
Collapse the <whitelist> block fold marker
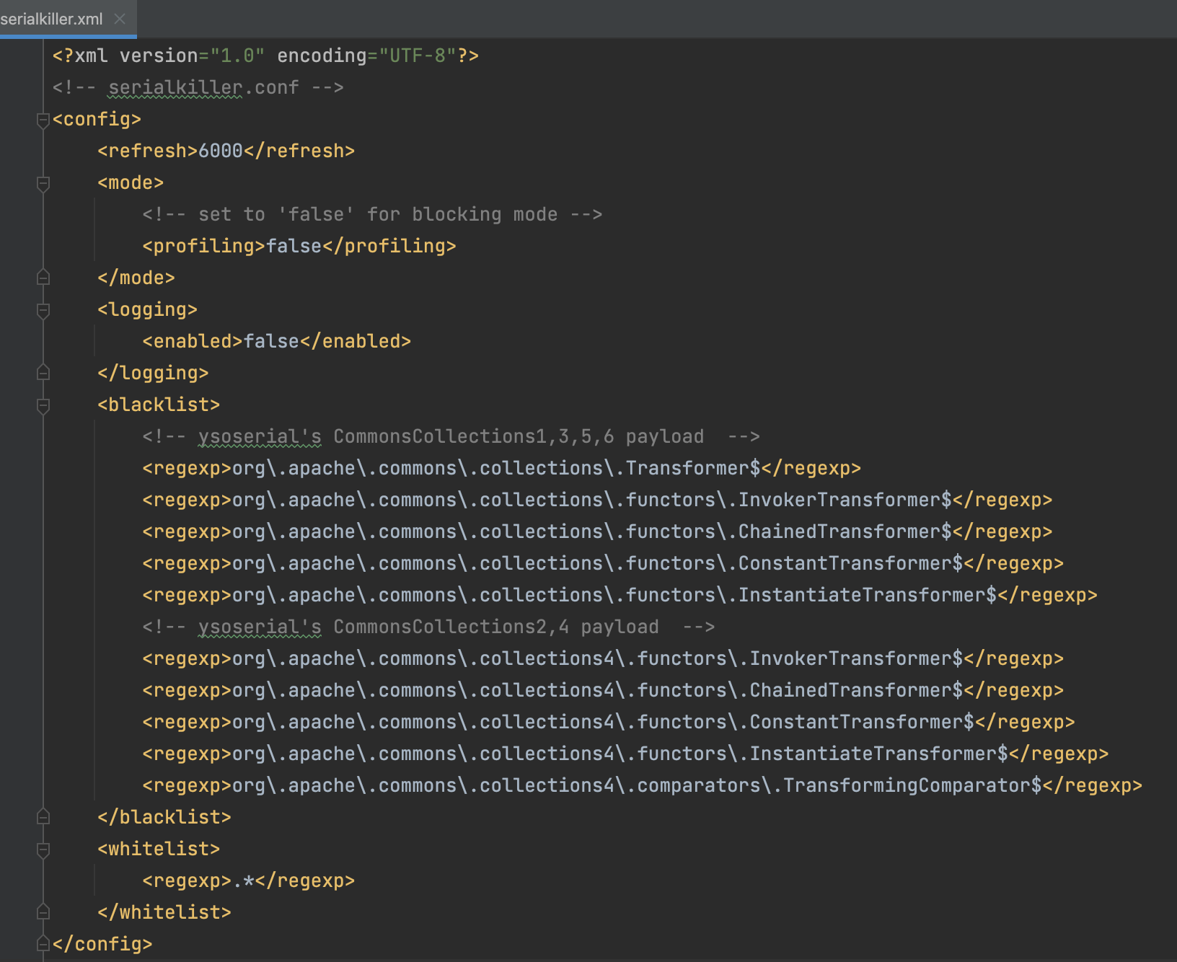point(43,850)
